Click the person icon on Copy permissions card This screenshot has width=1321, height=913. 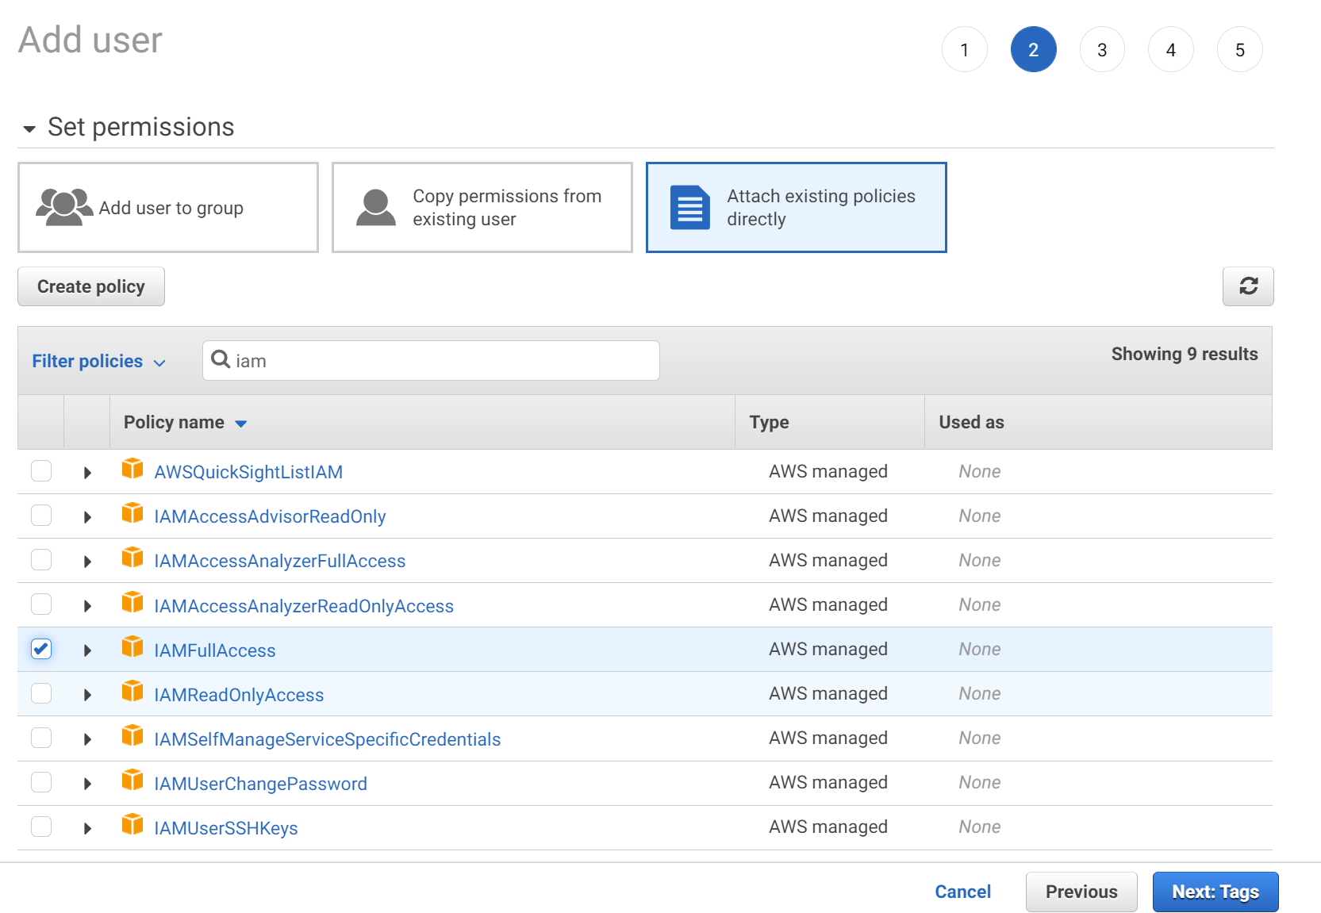point(376,208)
